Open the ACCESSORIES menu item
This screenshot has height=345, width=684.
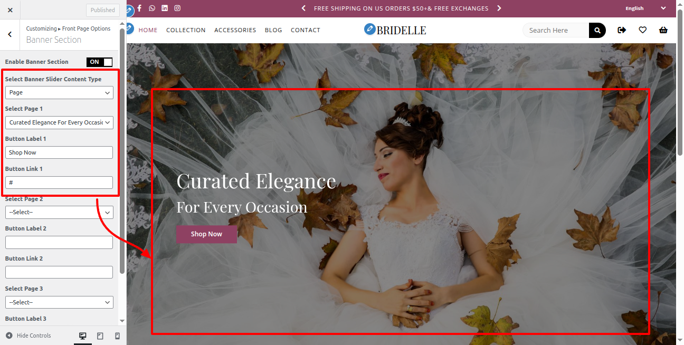[x=235, y=30]
